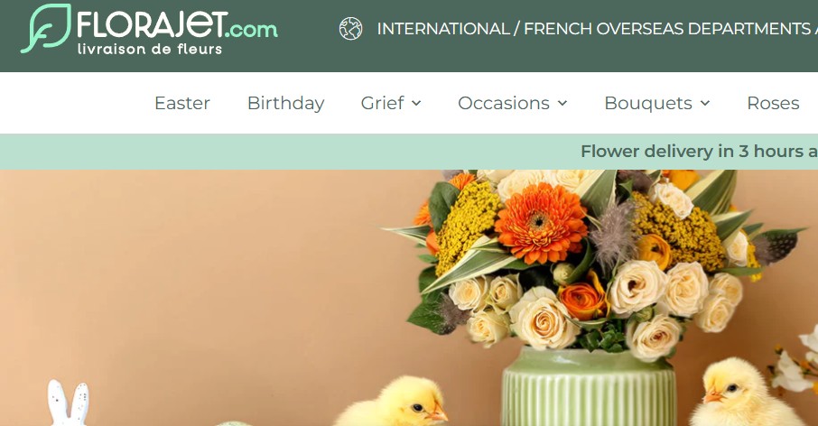Go to the Birthday category
818x426 pixels.
coord(286,103)
